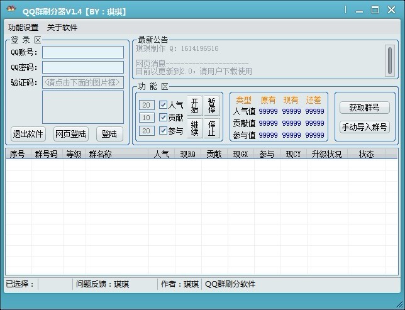
Task: Click the 还差 header in stats panel
Action: point(314,100)
